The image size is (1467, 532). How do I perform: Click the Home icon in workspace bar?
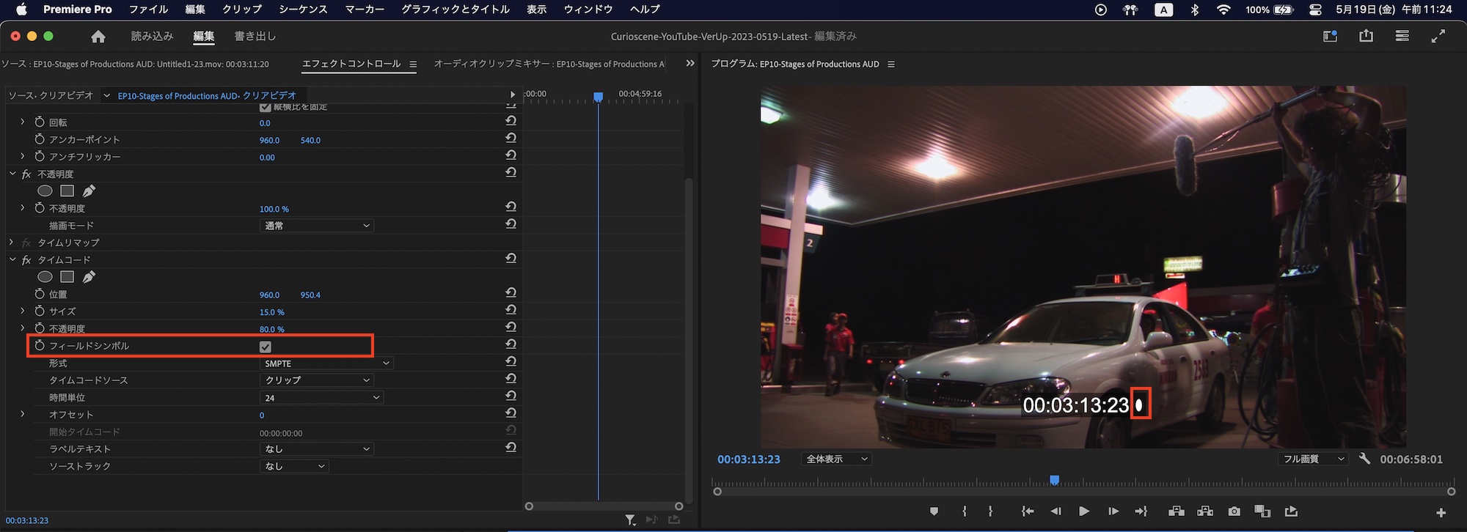[98, 37]
